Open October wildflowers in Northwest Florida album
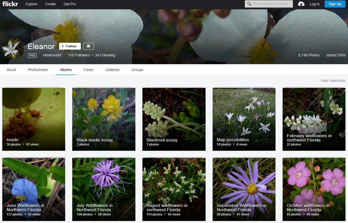The image size is (348, 223). click(x=314, y=189)
